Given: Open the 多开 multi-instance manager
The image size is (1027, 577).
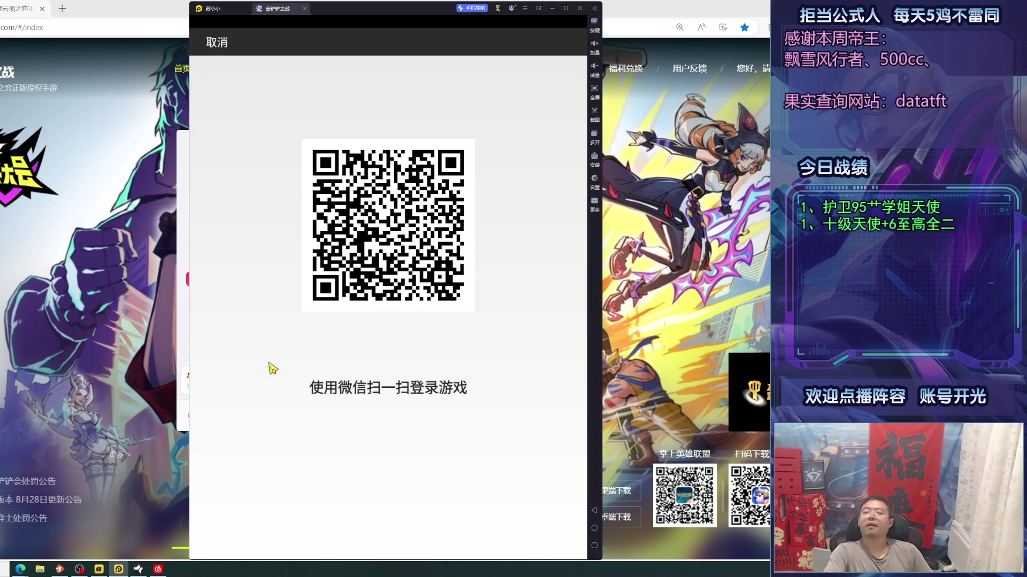Looking at the screenshot, I should click(x=594, y=137).
